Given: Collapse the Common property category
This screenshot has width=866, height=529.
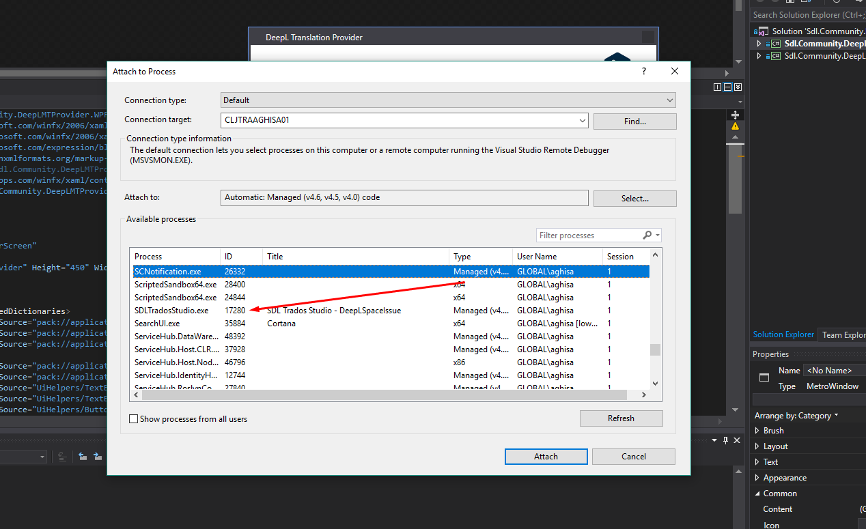Looking at the screenshot, I should (x=757, y=494).
